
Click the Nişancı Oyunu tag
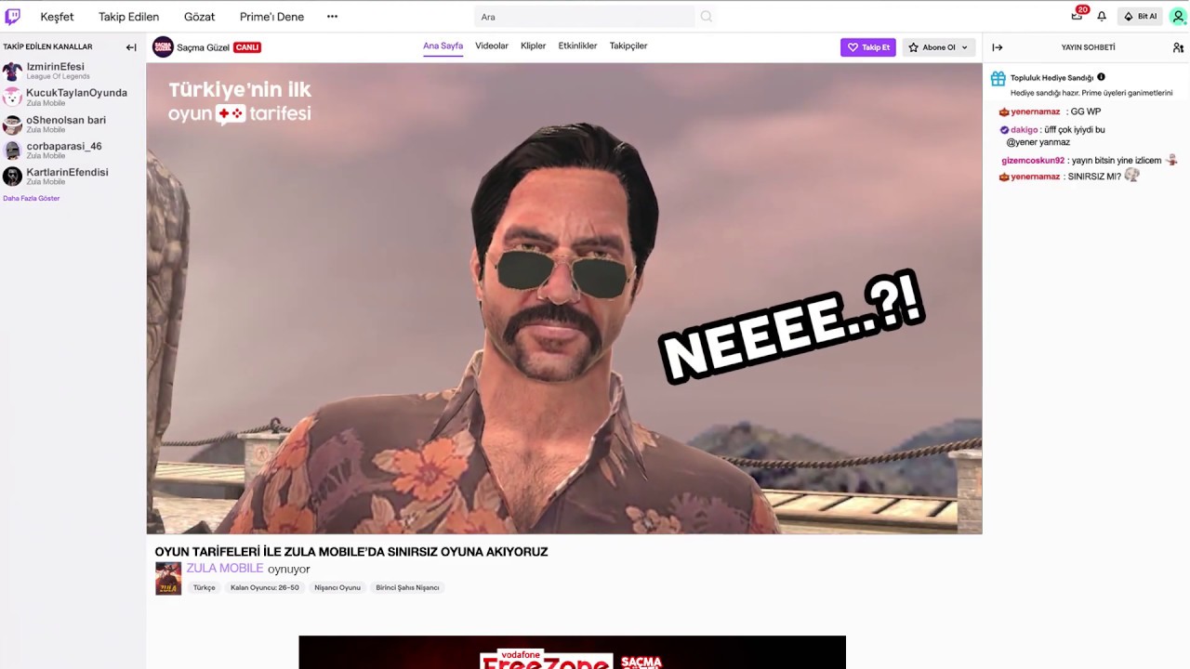(337, 587)
